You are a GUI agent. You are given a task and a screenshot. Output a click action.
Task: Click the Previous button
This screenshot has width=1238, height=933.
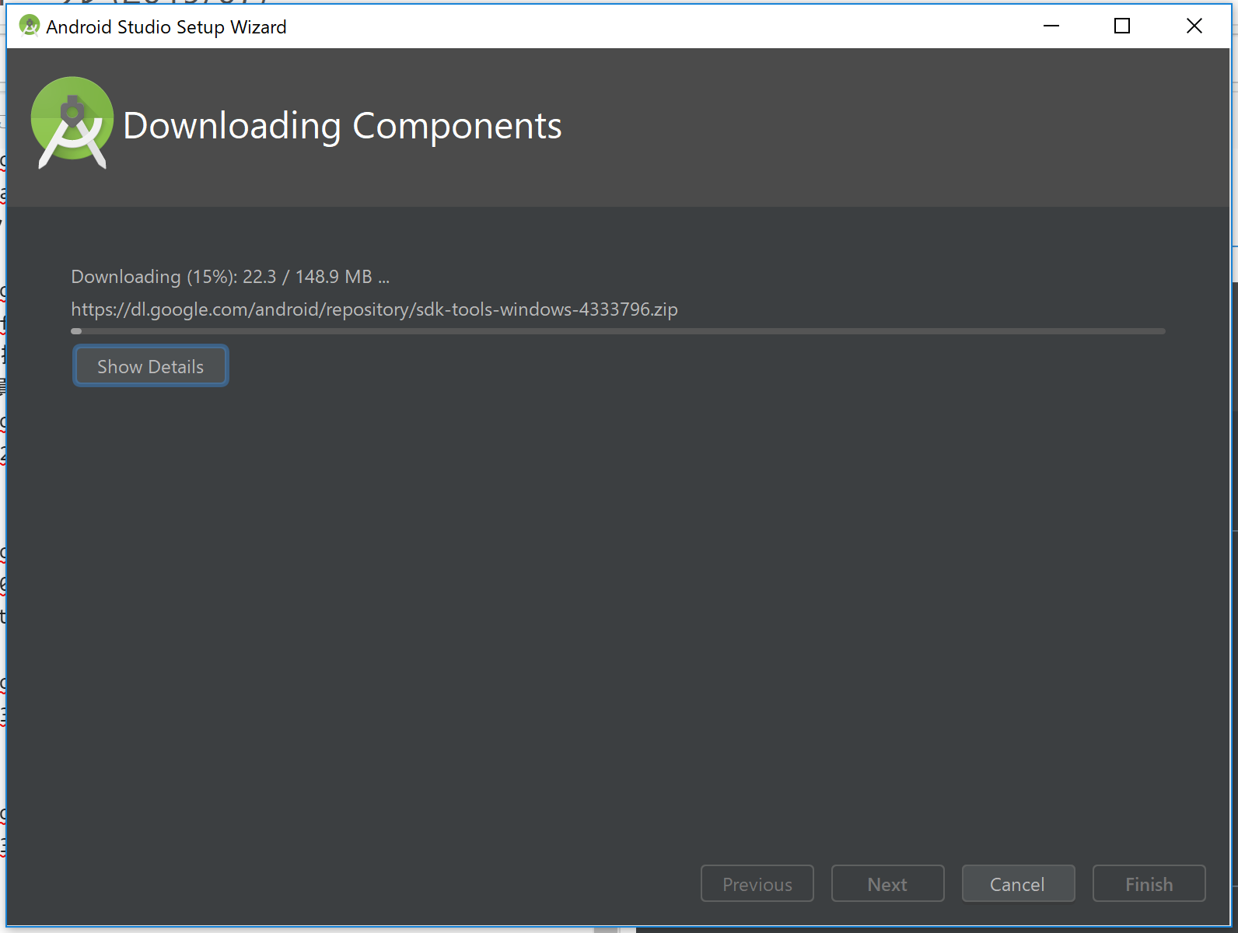[x=757, y=884]
